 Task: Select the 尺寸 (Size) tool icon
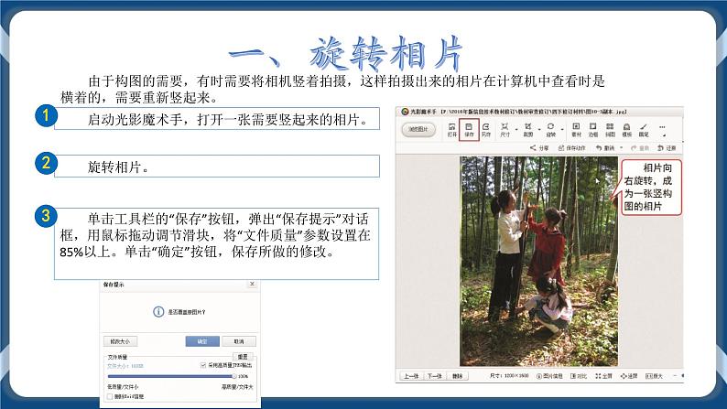(x=505, y=130)
